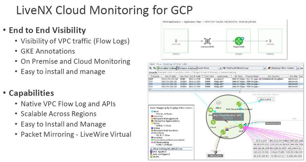The image size is (306, 162).
Task: Click the green REJECTED node icon
Action: [223, 132]
